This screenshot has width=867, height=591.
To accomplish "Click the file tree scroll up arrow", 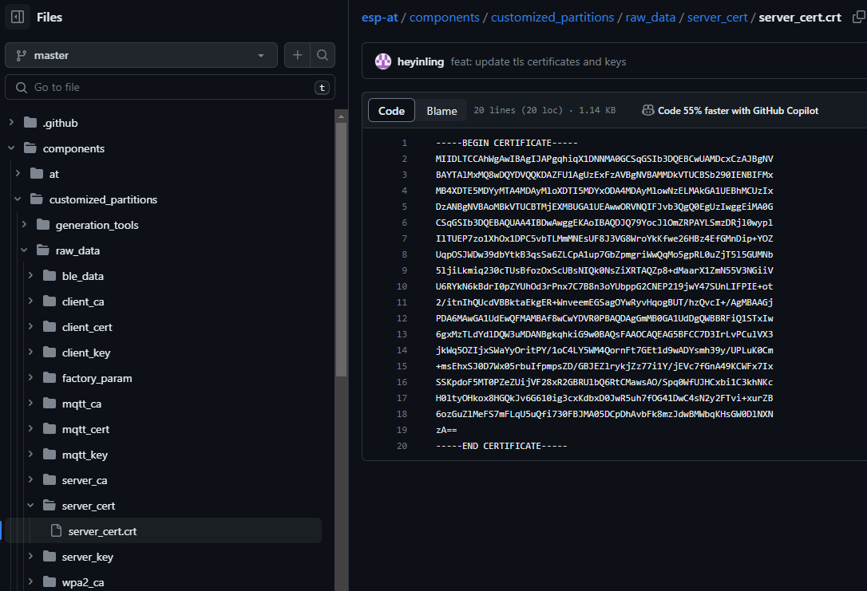I will [x=341, y=116].
